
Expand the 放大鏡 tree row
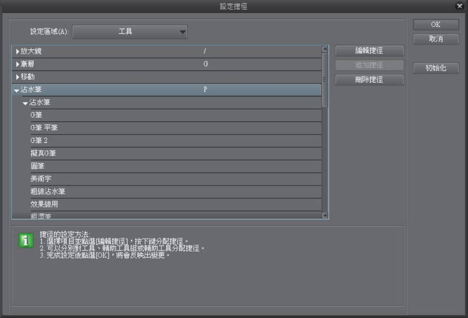coord(18,51)
